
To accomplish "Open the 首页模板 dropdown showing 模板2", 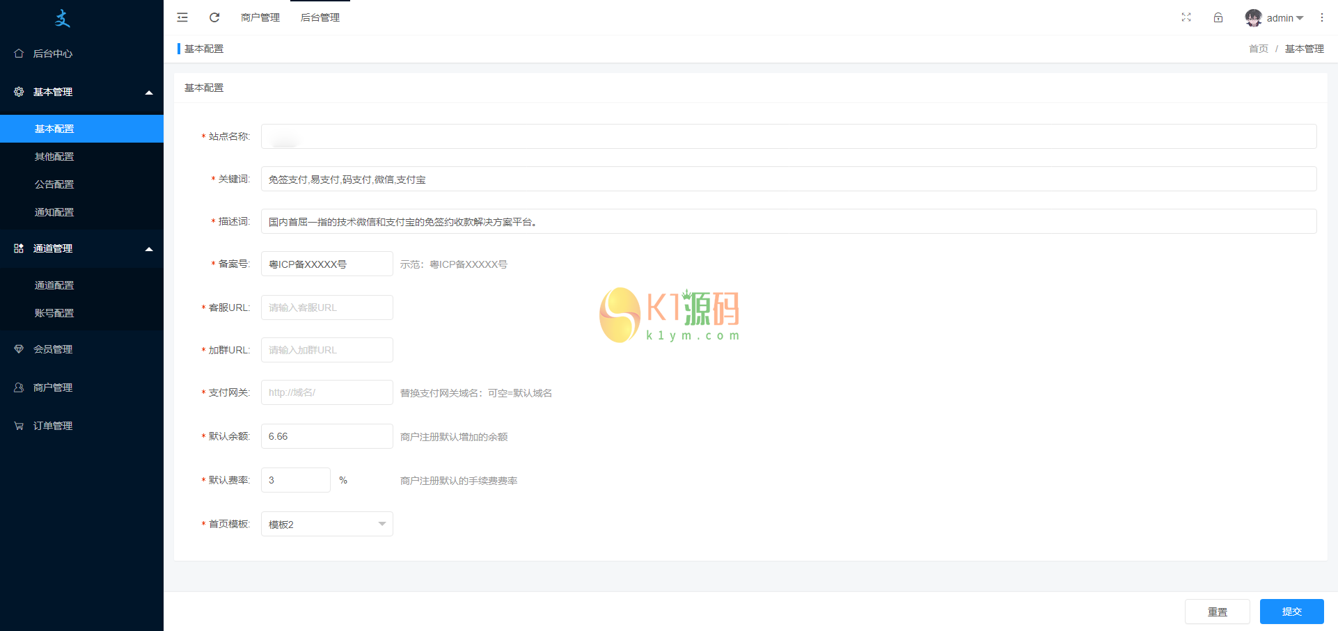I will [x=327, y=524].
